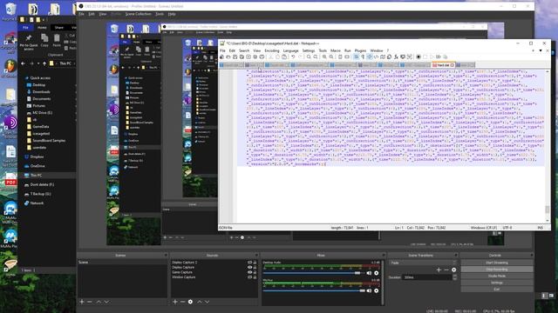
Task: Click the Record Macro icon in Notepad++
Action: click(418, 57)
